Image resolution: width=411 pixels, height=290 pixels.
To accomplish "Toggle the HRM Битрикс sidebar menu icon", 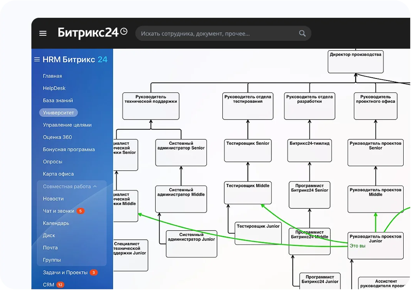I will pyautogui.click(x=37, y=60).
